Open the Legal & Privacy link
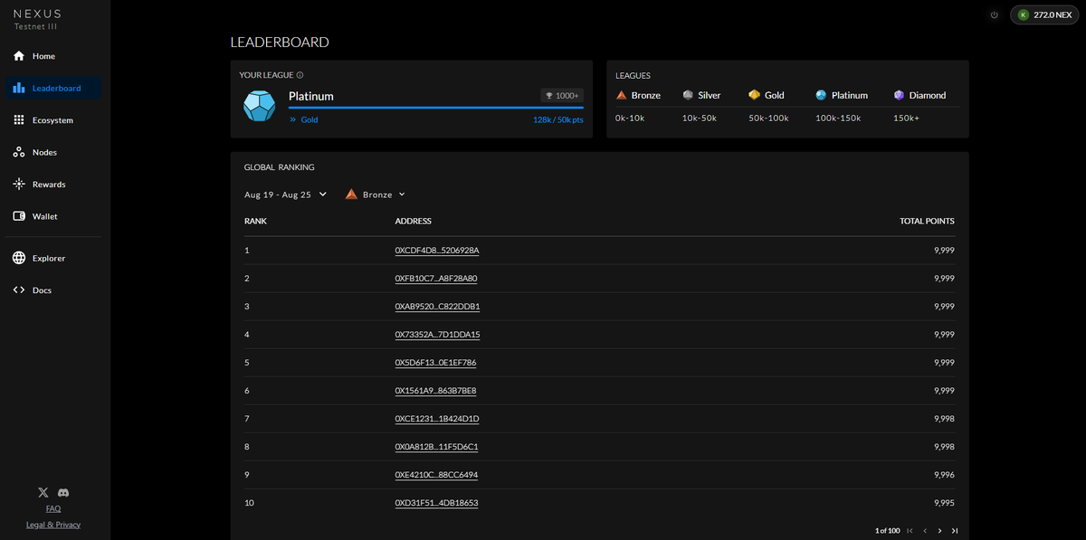Viewport: 1086px width, 540px height. (x=53, y=525)
